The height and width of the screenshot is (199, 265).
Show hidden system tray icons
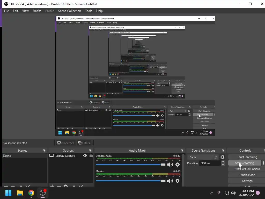pyautogui.click(x=211, y=193)
